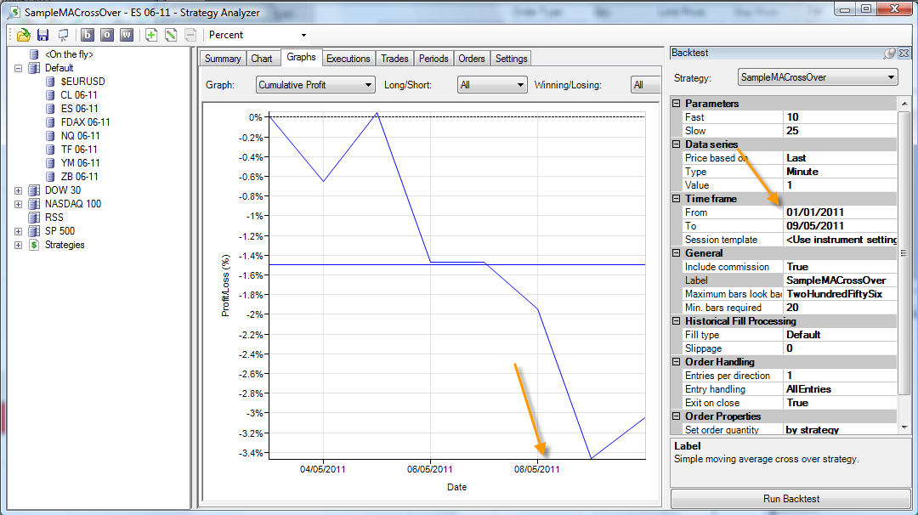
Task: Open the Trades tab
Action: [x=394, y=59]
